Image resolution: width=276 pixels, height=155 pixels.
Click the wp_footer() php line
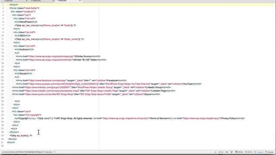[21, 136]
